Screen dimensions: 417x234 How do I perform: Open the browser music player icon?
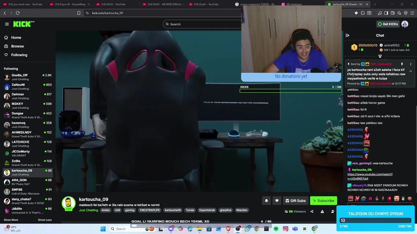click(380, 13)
